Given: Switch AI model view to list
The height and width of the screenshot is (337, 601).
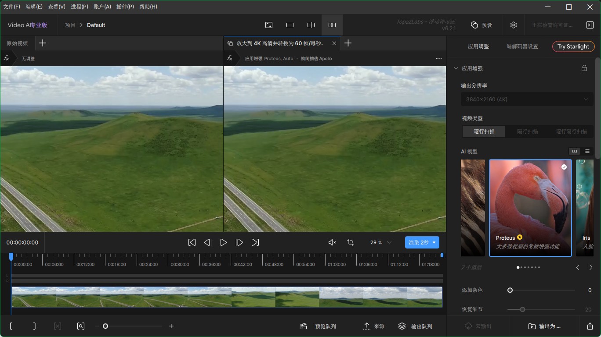Looking at the screenshot, I should click(x=587, y=151).
